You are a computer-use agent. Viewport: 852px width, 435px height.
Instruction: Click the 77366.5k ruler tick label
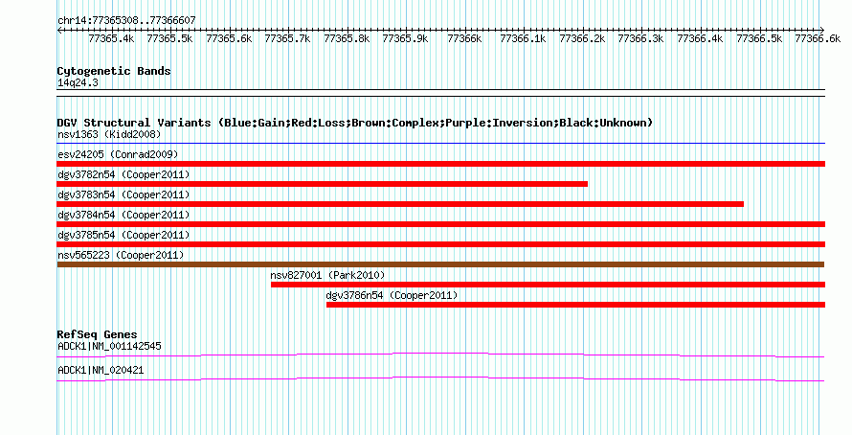[759, 39]
